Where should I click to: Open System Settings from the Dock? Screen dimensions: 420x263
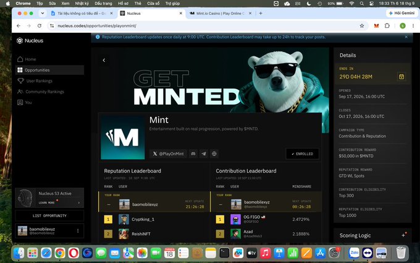click(334, 253)
